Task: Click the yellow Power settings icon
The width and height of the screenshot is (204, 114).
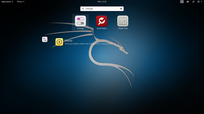Action: pyautogui.click(x=59, y=42)
